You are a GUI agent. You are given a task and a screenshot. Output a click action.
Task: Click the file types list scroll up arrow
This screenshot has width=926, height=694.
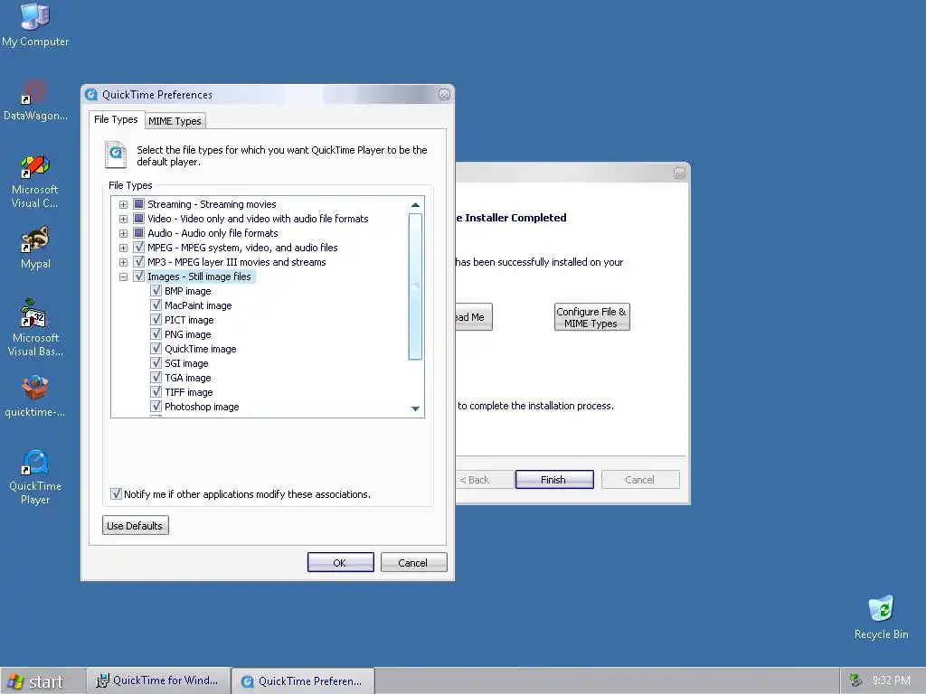click(415, 205)
